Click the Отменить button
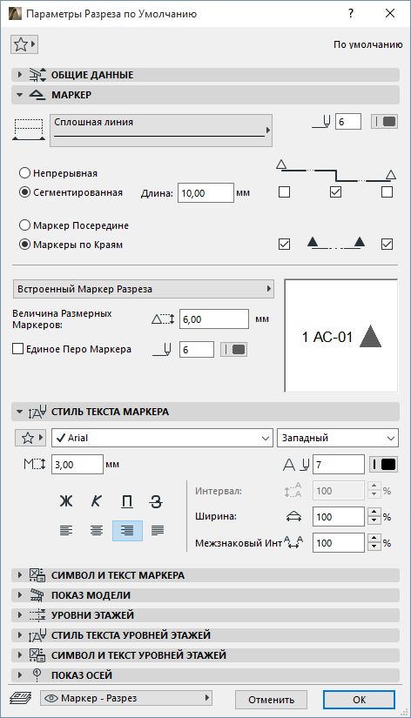The image size is (411, 718). [272, 700]
